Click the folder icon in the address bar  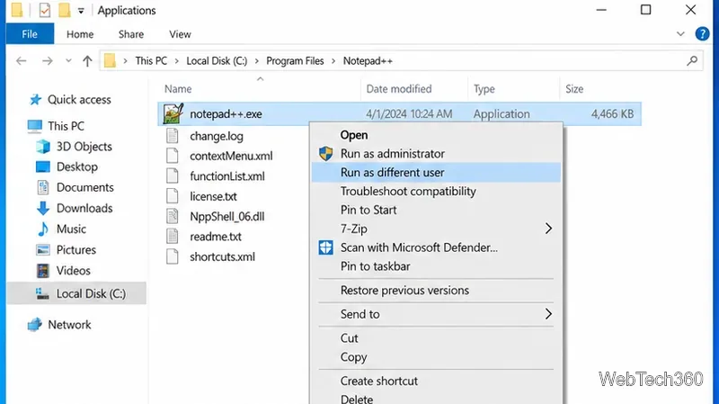point(110,61)
